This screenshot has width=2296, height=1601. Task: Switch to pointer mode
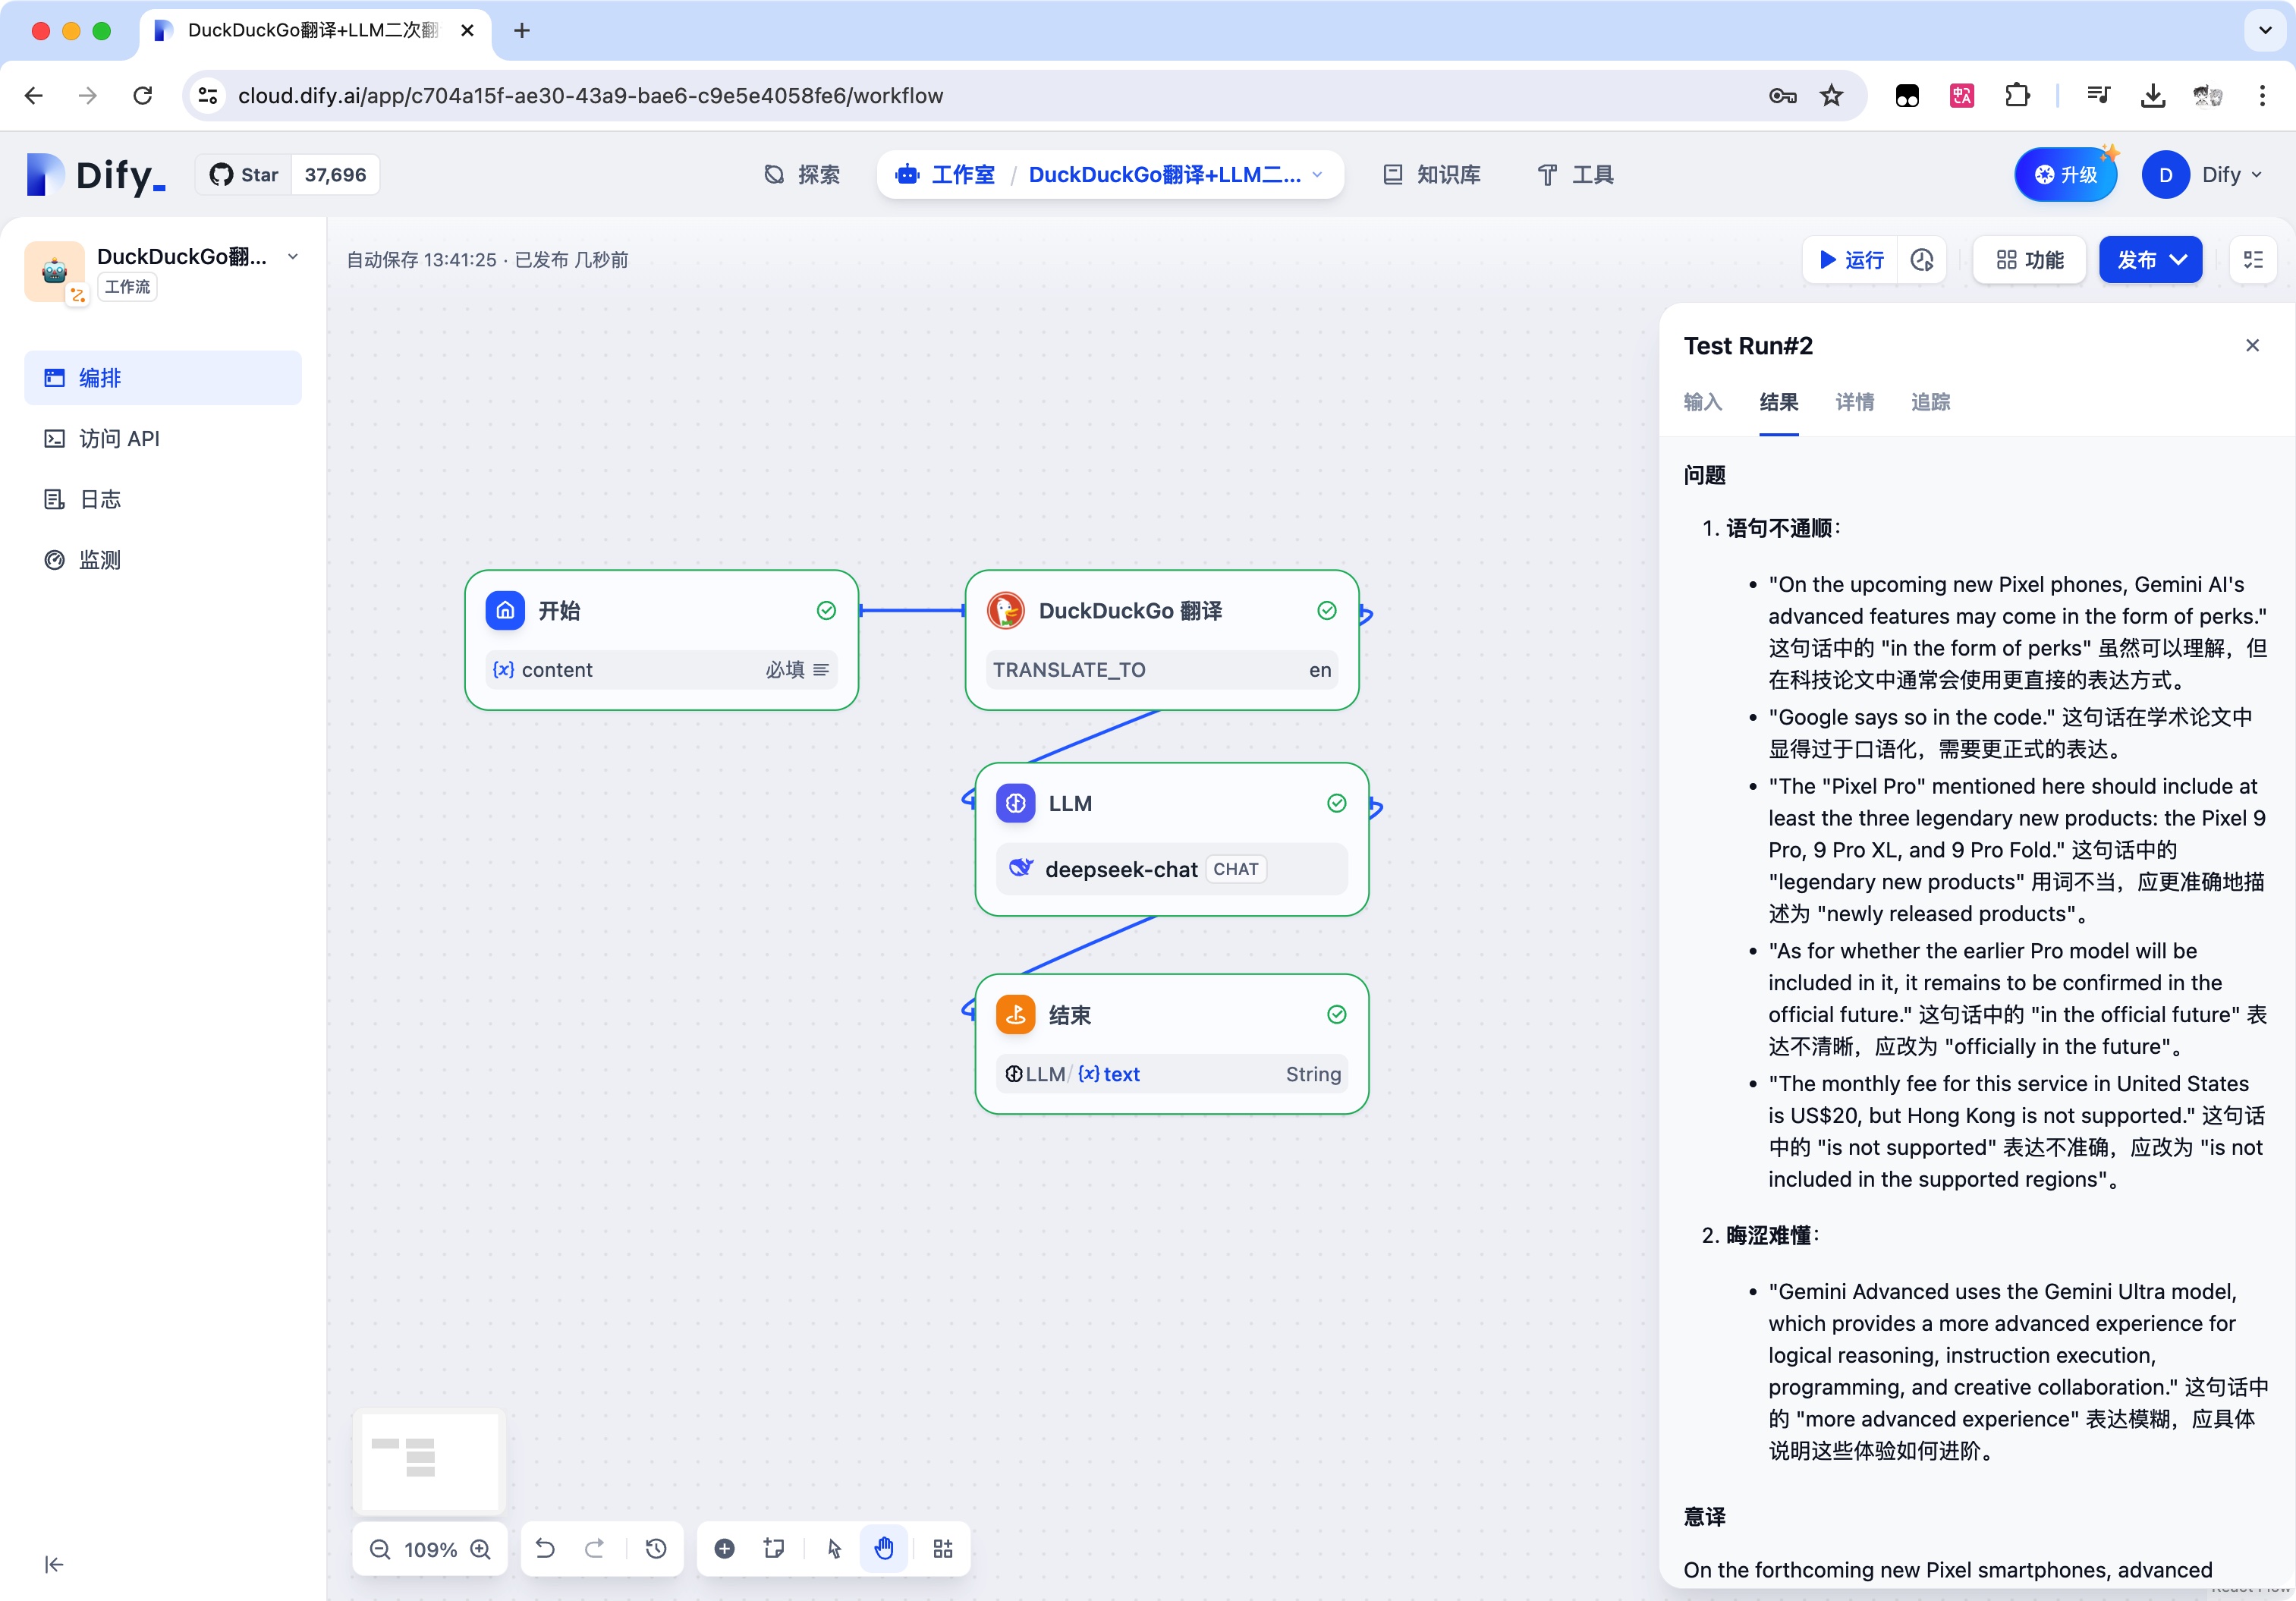click(x=834, y=1549)
